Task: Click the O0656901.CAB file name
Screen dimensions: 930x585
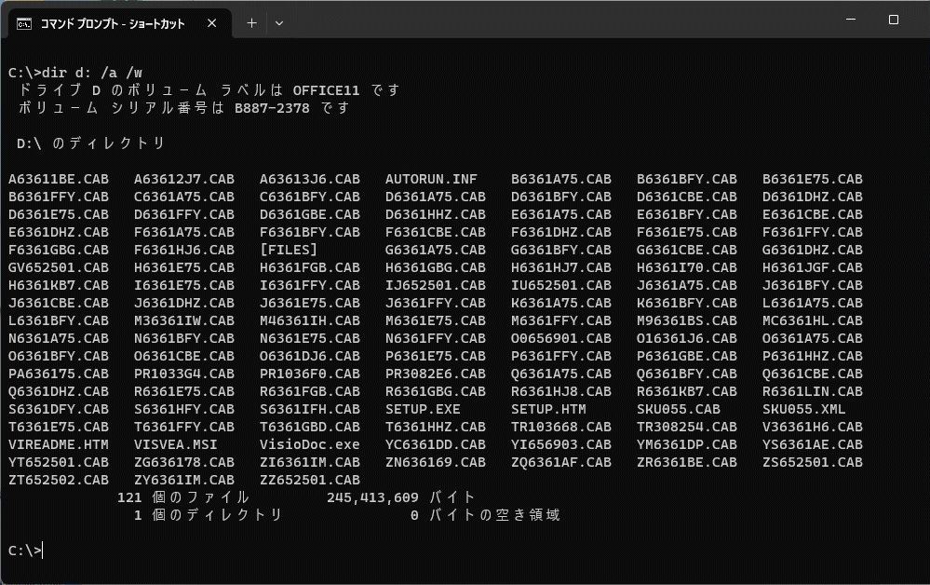Action: coord(561,338)
